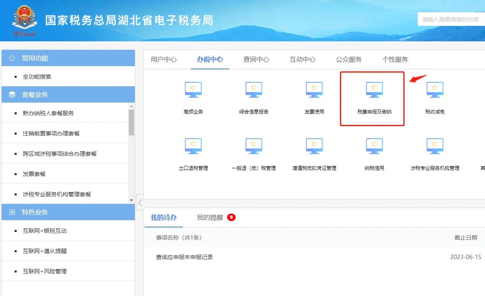Click the grid icon beside 特色业务
The image size is (485, 296).
(12, 212)
